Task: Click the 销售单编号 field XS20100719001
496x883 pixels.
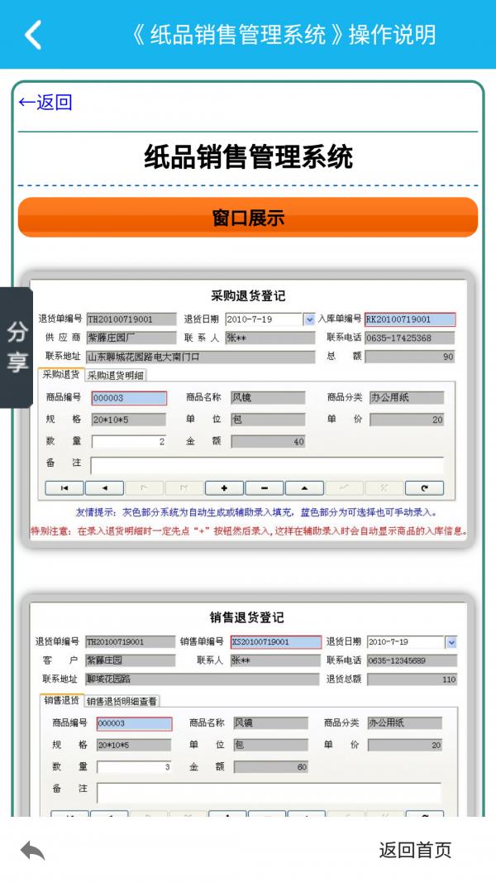Action: [276, 642]
